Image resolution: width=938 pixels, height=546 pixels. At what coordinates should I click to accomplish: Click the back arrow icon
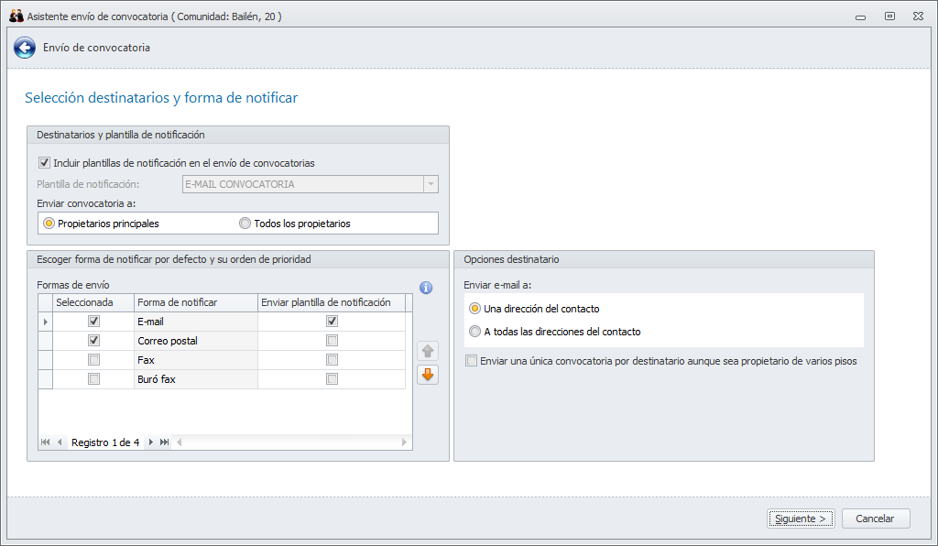click(25, 48)
